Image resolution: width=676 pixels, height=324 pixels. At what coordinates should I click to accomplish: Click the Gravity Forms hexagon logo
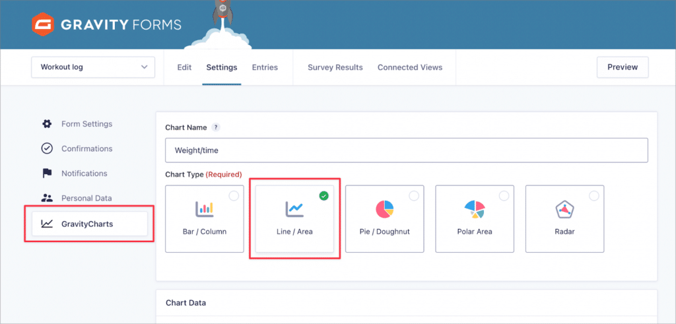coord(42,24)
